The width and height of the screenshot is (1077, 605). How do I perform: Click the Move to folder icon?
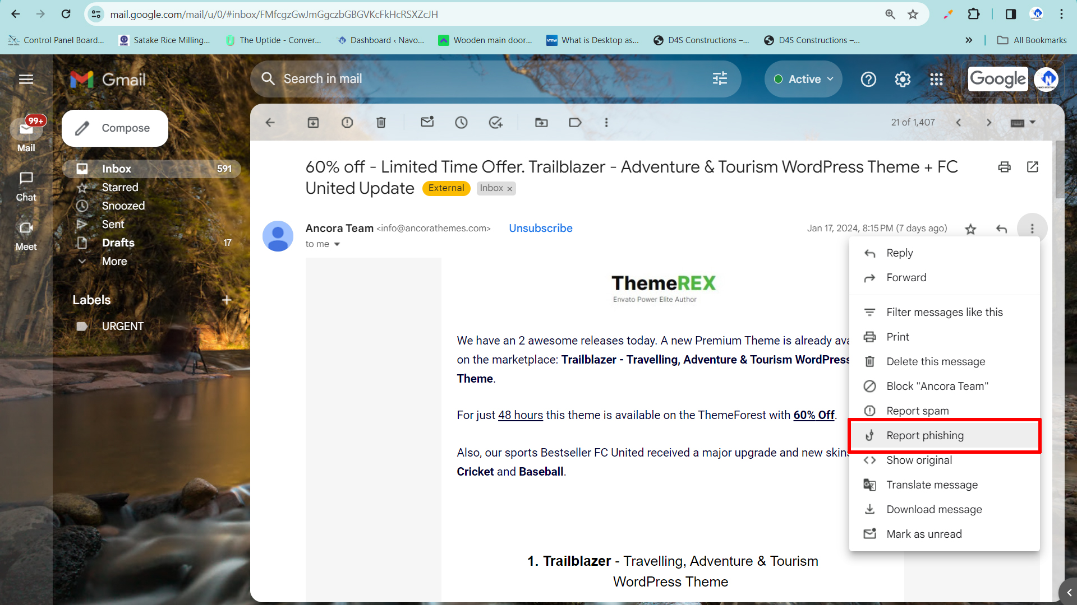pos(541,122)
